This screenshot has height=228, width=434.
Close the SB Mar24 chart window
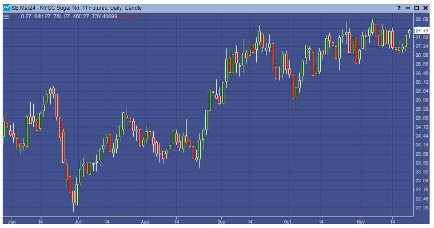tap(426, 8)
